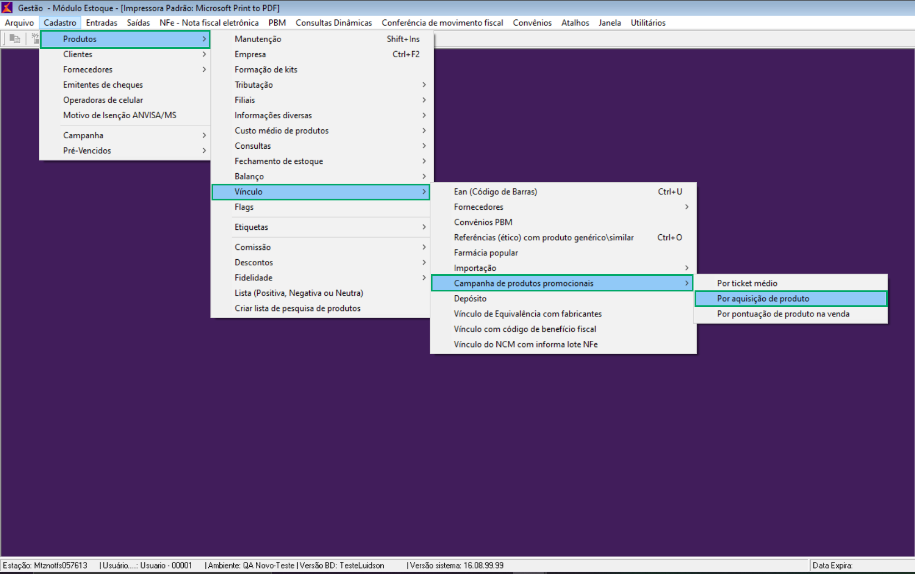915x574 pixels.
Task: Select Ean (Código de Barras)
Action: [x=562, y=192]
